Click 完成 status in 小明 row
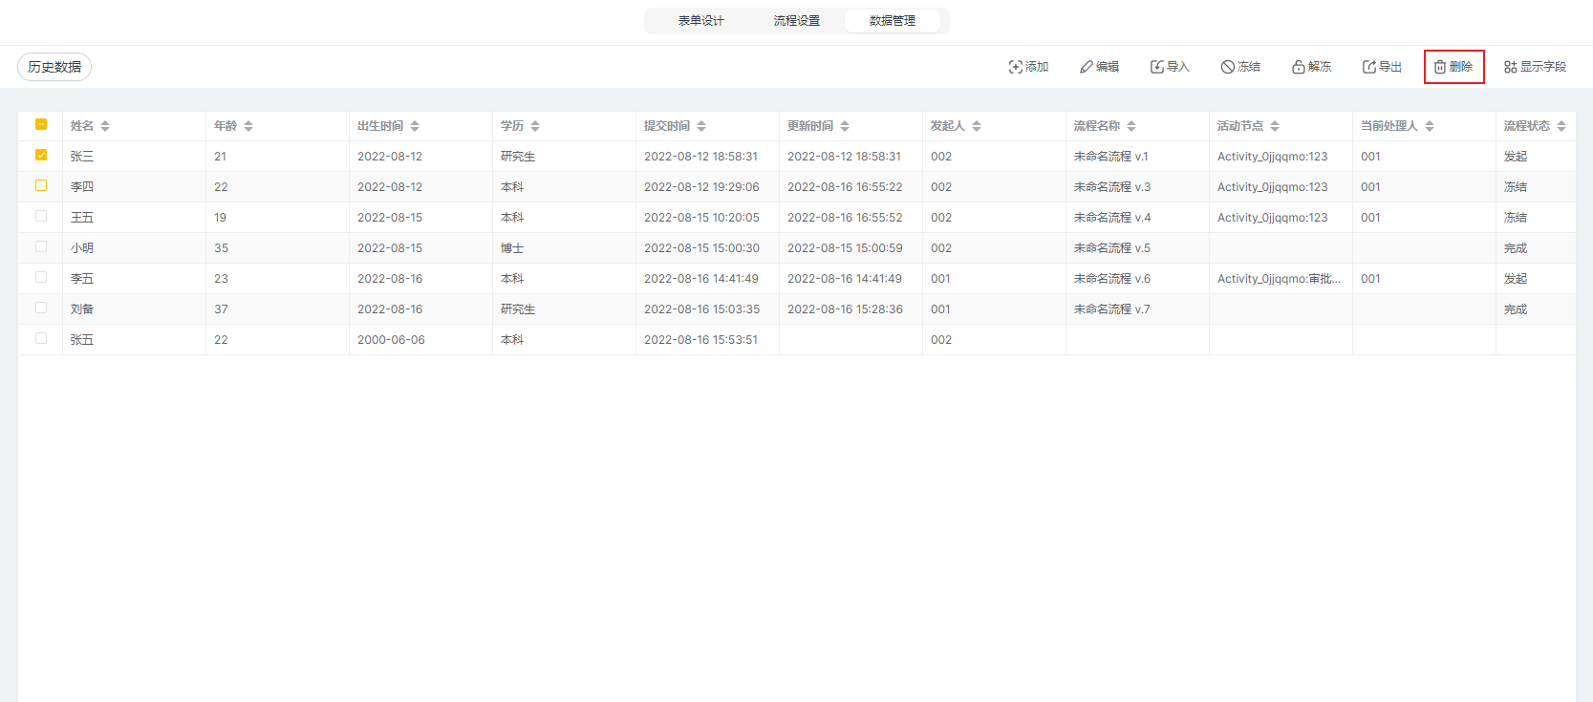 1516,248
